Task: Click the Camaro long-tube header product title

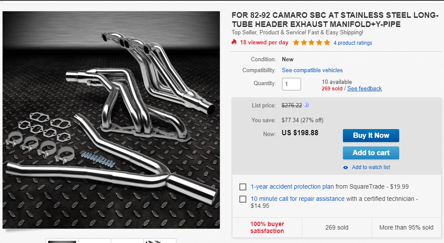Action: 335,20
